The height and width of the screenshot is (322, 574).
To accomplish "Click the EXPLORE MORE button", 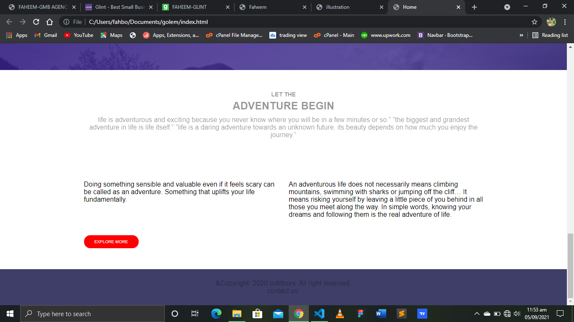I will point(111,242).
